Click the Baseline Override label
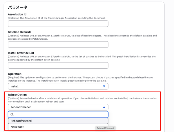 click(x=20, y=32)
